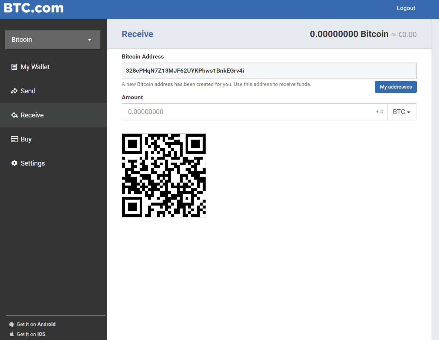Viewport: 439px width, 340px height.
Task: Open the Settings section
Action: (53, 163)
